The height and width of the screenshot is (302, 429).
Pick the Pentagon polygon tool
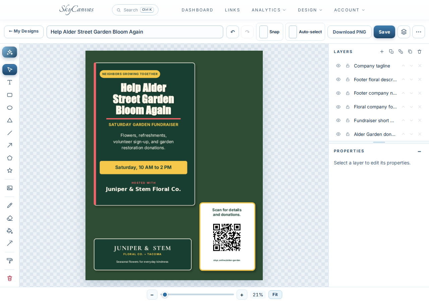[10, 158]
